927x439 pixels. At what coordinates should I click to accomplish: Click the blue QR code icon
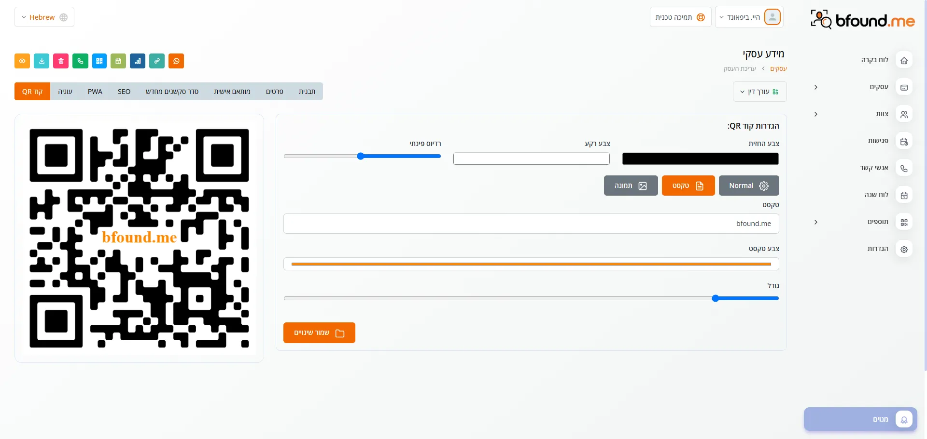(99, 61)
